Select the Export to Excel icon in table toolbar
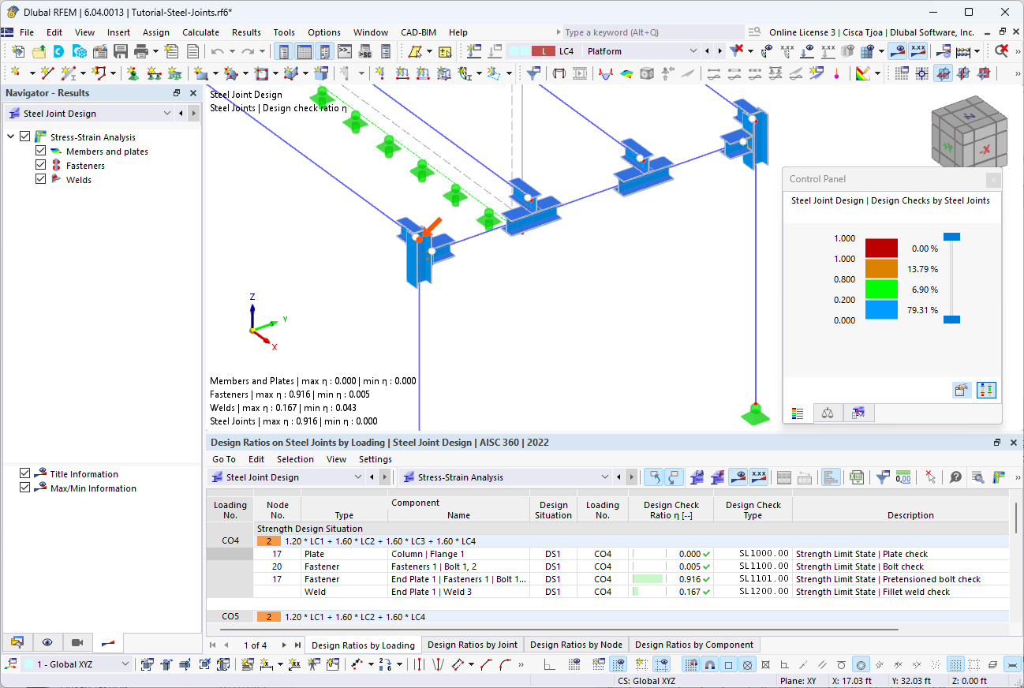The height and width of the screenshot is (688, 1024). click(857, 477)
